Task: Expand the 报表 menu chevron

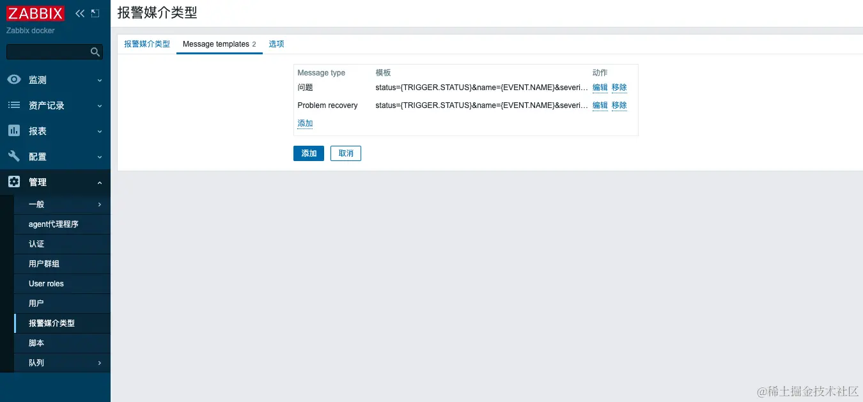Action: click(99, 132)
